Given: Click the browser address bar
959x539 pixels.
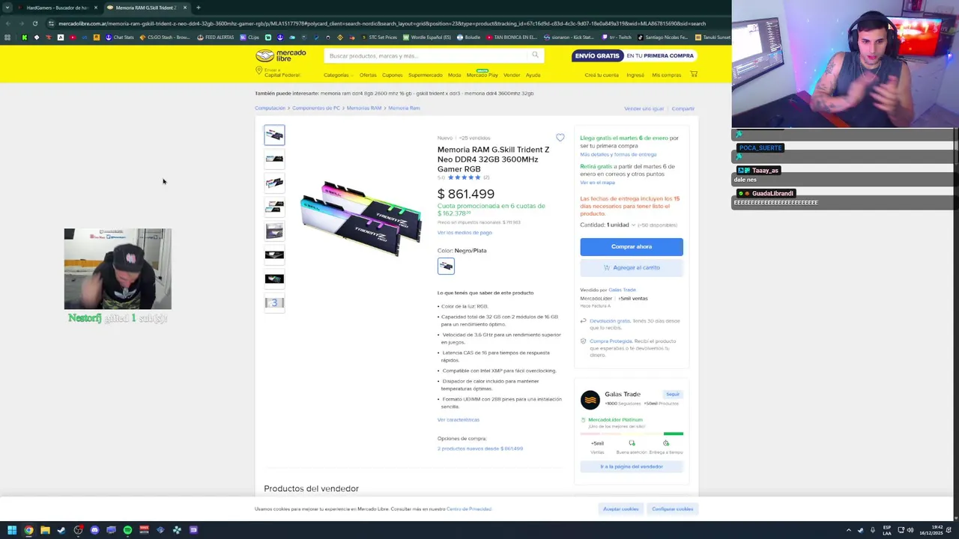Looking at the screenshot, I should [382, 23].
